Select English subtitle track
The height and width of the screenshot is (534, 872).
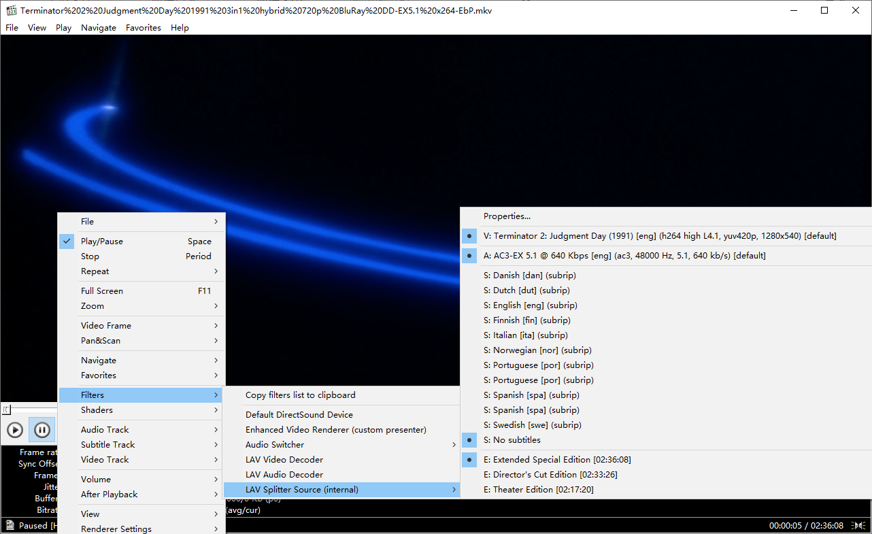[530, 305]
